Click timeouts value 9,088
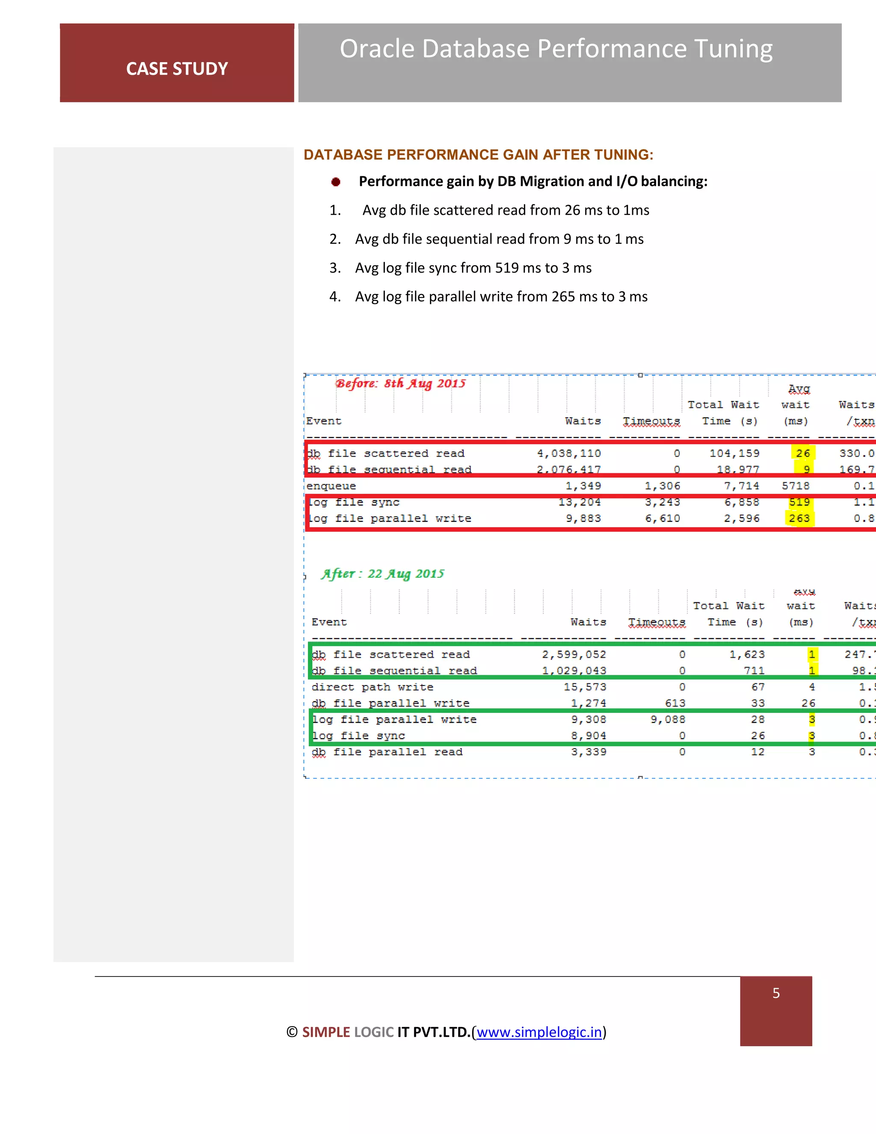The width and height of the screenshot is (876, 1134). click(668, 720)
